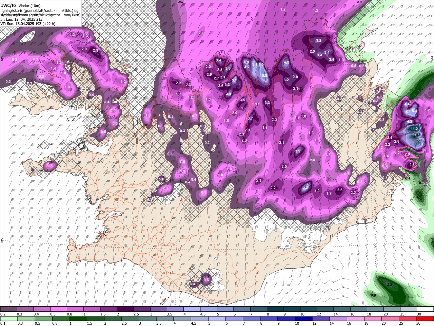Screen dimensions: 434x326
Task: Select the red 25 lower legend swatch
Action: pos(408,319)
